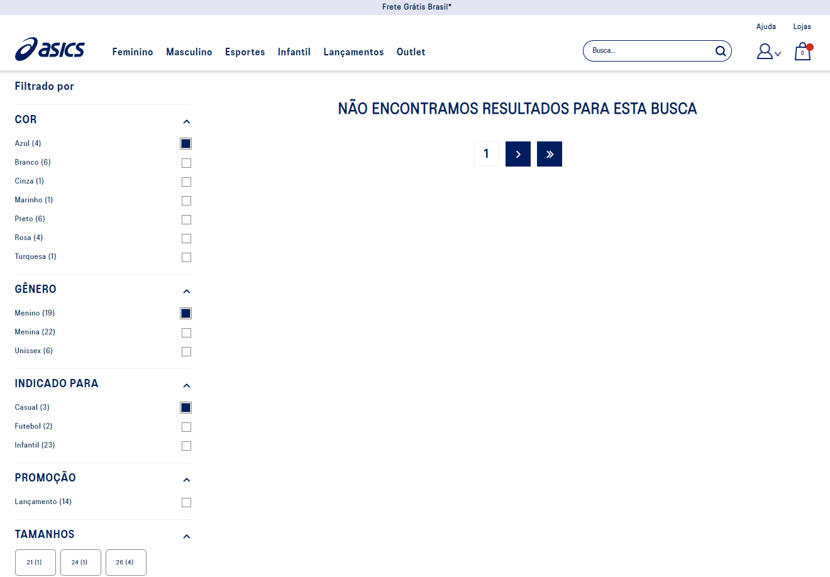Check the Futebol filter
This screenshot has height=577, width=830.
[186, 427]
